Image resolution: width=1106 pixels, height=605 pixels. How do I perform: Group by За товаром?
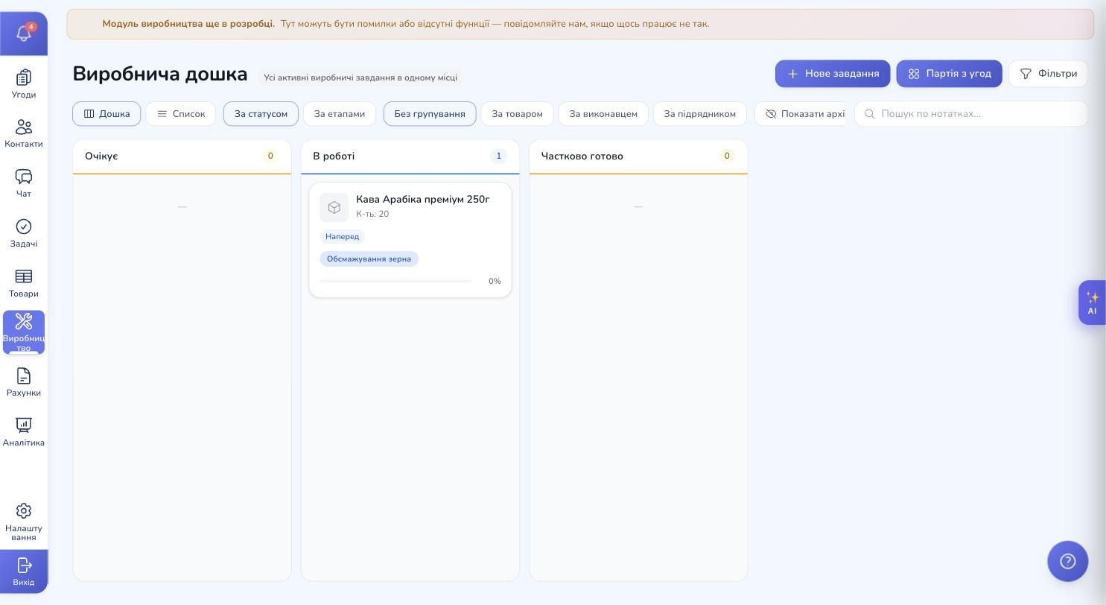coord(517,114)
